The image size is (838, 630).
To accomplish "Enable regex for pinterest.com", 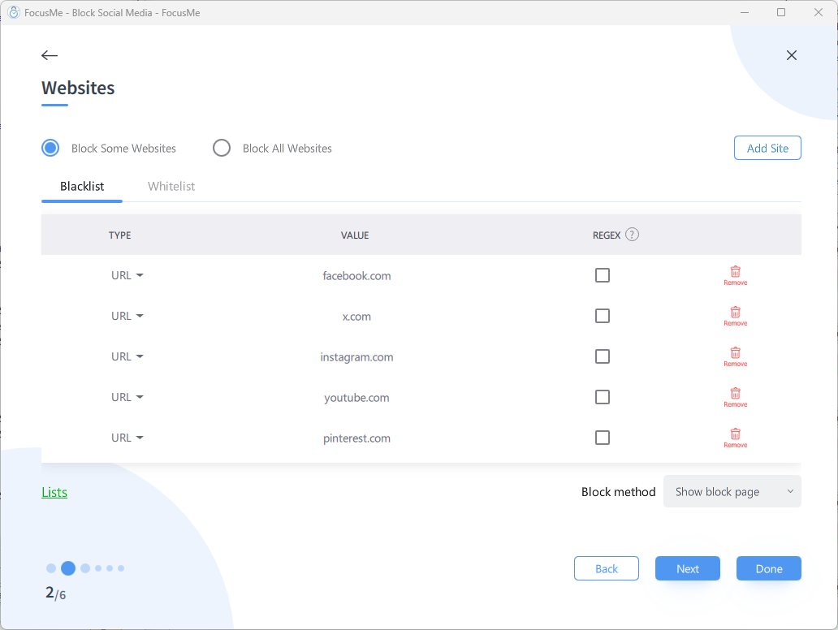I will (603, 438).
